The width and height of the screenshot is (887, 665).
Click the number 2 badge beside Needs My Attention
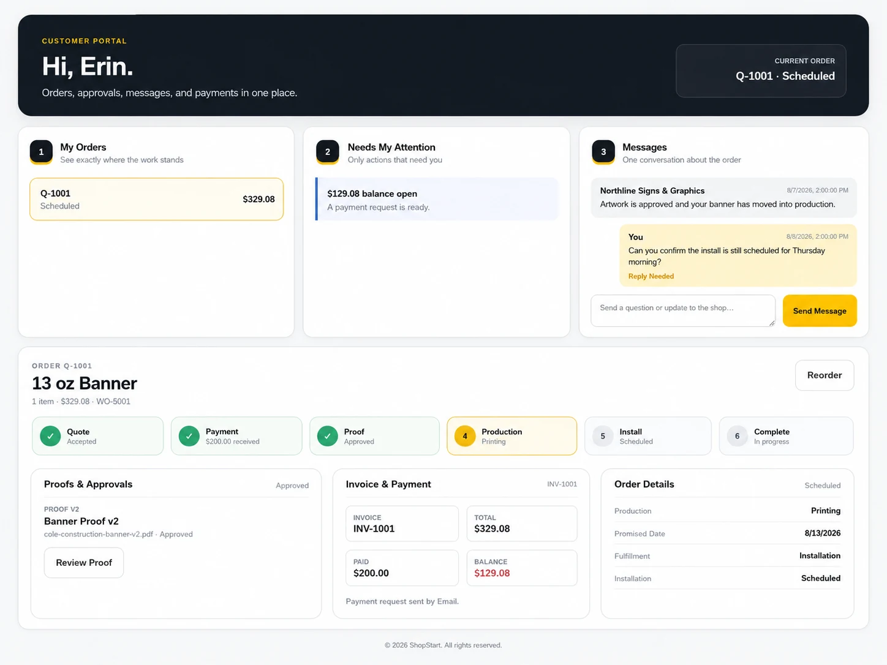[328, 152]
